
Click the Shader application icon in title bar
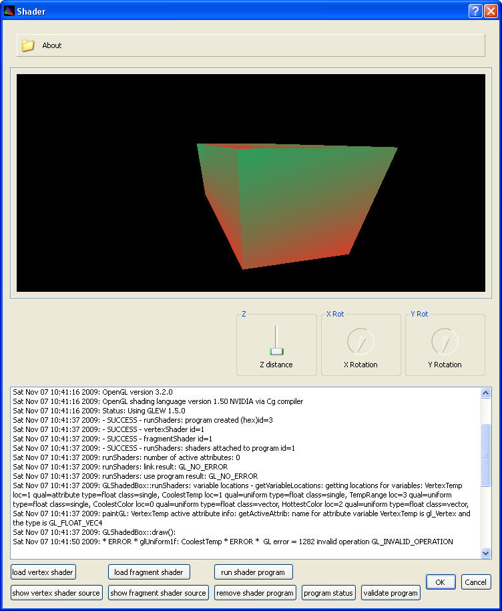point(9,11)
